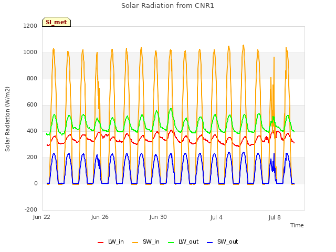Click the 800 y-axis tick label
The image size is (336, 252).
coord(32,78)
